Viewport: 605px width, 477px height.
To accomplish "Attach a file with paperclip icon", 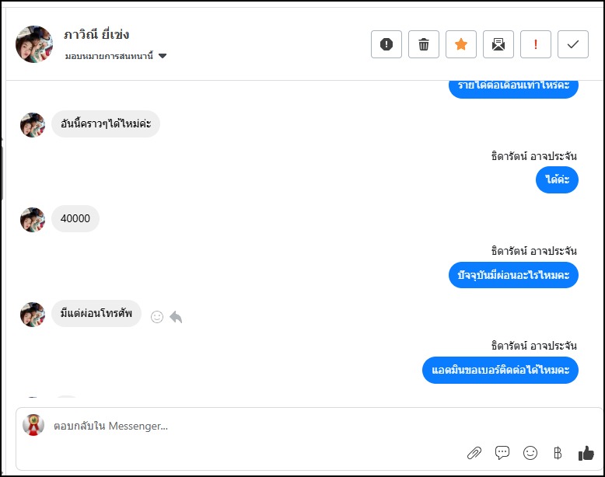I will [x=473, y=453].
